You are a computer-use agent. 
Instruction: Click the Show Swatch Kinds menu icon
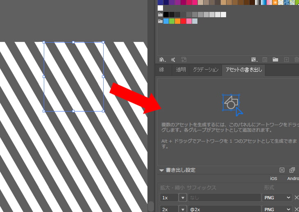click(173, 59)
